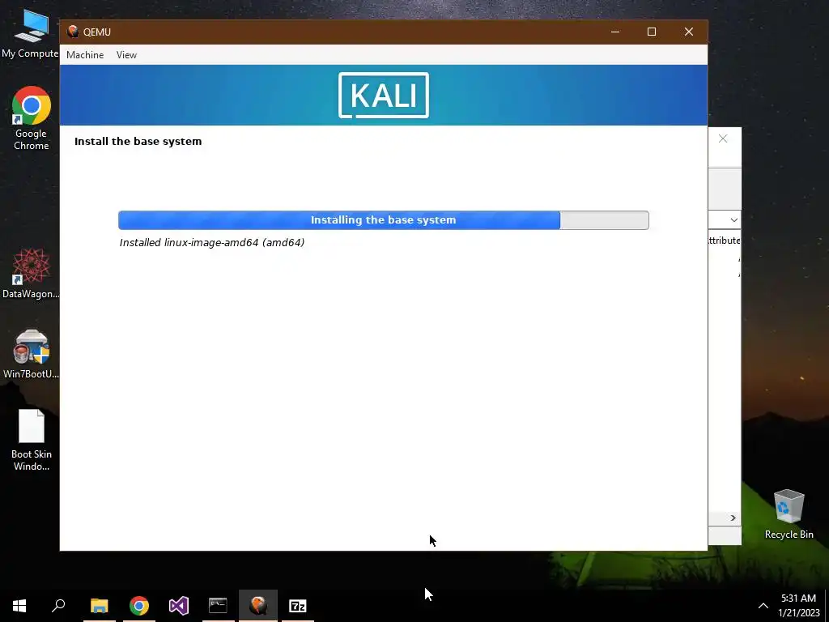Select the Win7BootUpdater desktop icon
This screenshot has width=829, height=622.
[31, 354]
